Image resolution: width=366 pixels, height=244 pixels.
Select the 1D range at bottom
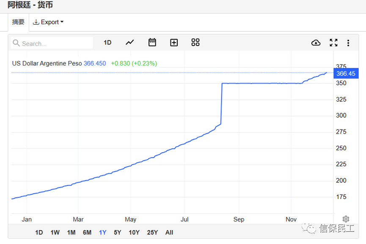(x=39, y=232)
